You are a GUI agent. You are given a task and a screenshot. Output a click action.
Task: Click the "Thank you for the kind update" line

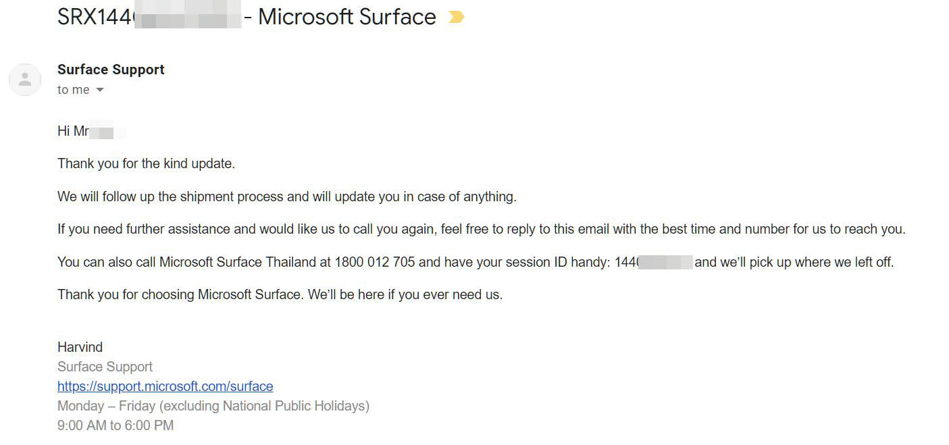point(146,163)
